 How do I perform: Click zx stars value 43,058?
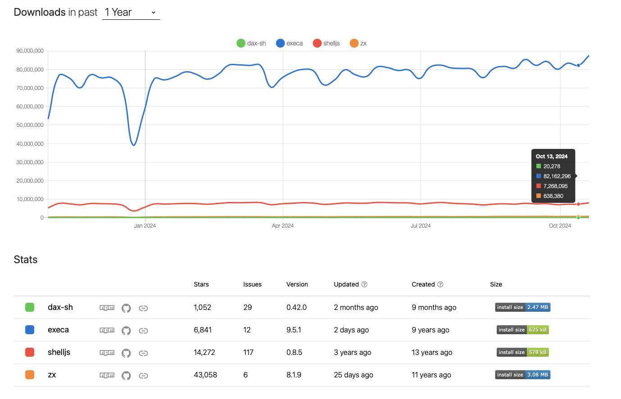[x=205, y=375]
